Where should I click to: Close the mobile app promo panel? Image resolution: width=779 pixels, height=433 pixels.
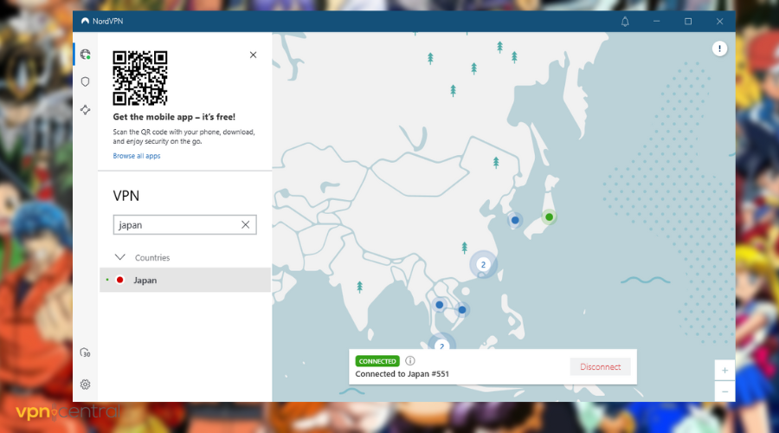253,55
